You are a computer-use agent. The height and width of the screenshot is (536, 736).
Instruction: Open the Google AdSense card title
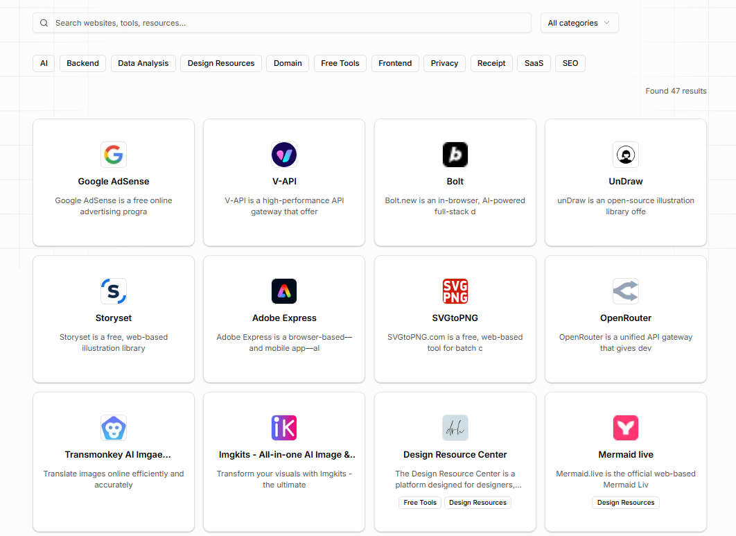(x=114, y=182)
